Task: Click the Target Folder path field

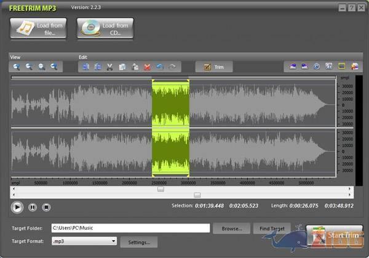Action: click(x=130, y=228)
